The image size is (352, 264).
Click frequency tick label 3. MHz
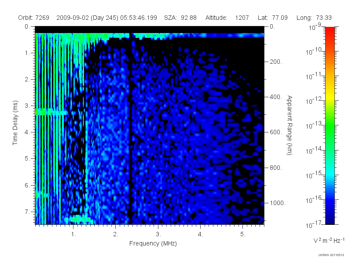click(x=158, y=235)
